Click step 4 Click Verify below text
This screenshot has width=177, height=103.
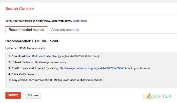tap(21, 74)
